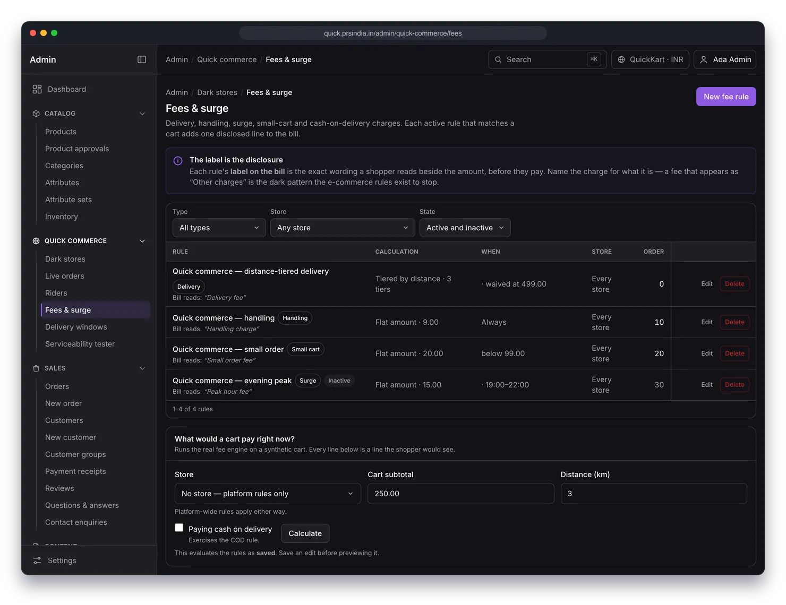Click the Surge type badge
Viewport: 786px width, 605px height.
pos(307,381)
